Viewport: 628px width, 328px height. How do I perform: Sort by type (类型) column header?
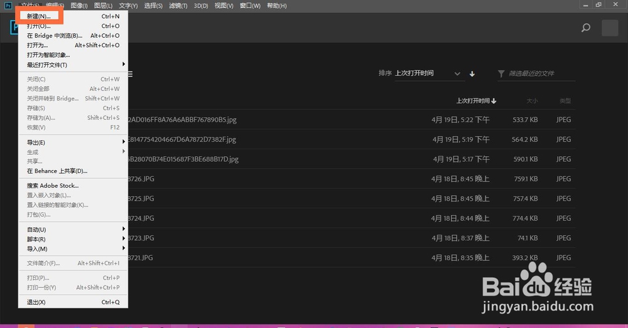565,101
